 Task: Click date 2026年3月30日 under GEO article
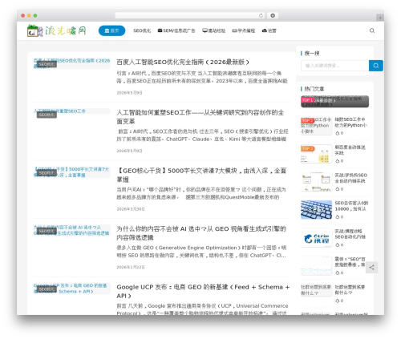(131, 209)
